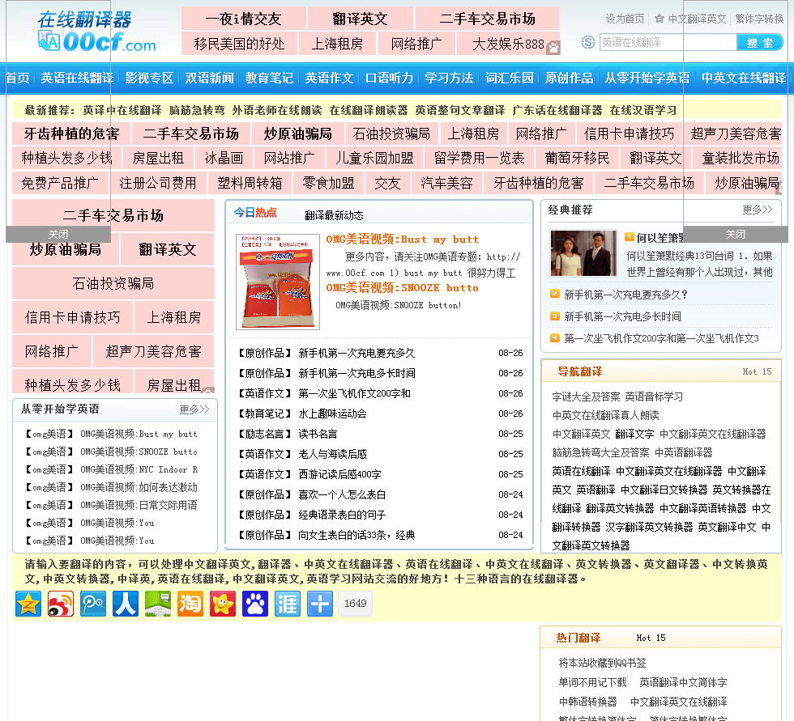Open the 大发娱乐888 ad link
Image resolution: width=794 pixels, height=721 pixels.
508,44
